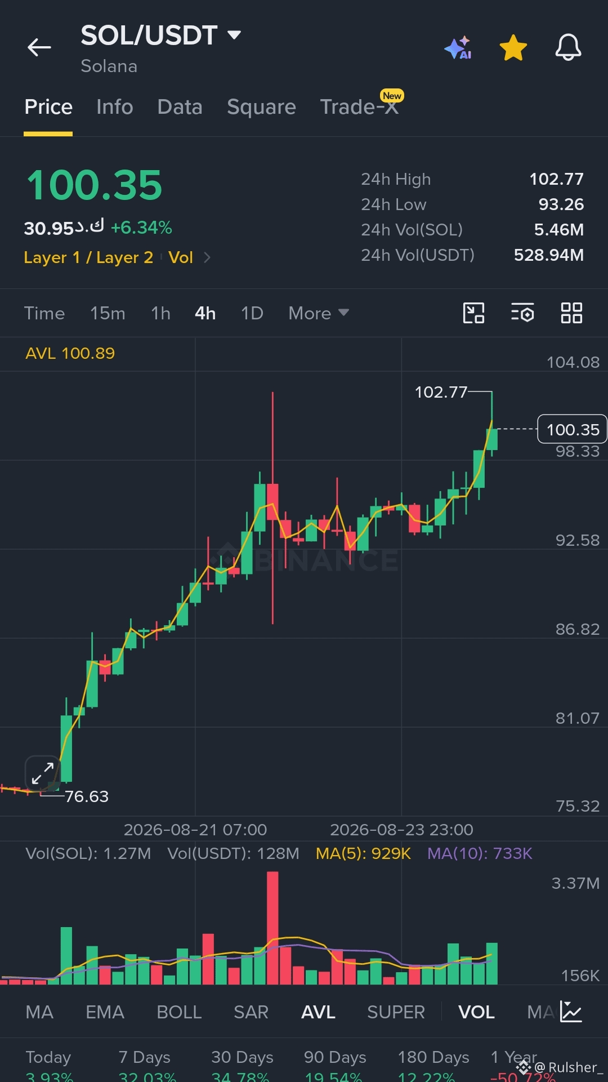This screenshot has width=608, height=1082.
Task: Tap the 180 Days performance label
Action: [433, 1057]
